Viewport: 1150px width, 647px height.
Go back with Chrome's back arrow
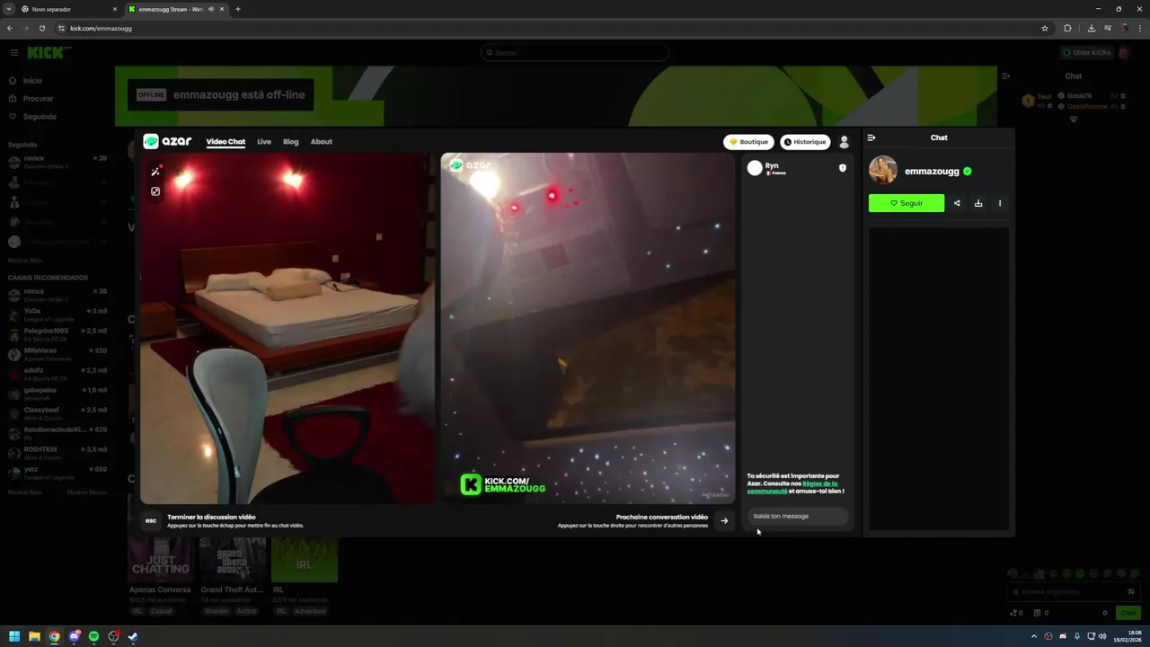tap(10, 28)
